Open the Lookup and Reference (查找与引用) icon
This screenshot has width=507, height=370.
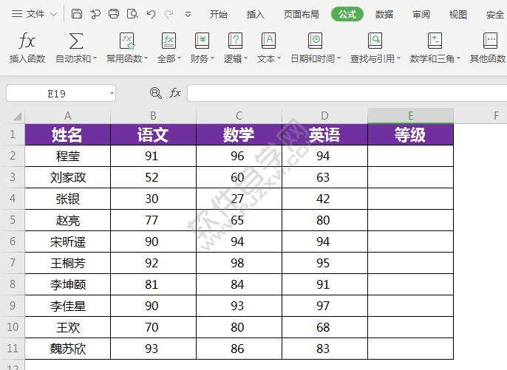point(375,41)
